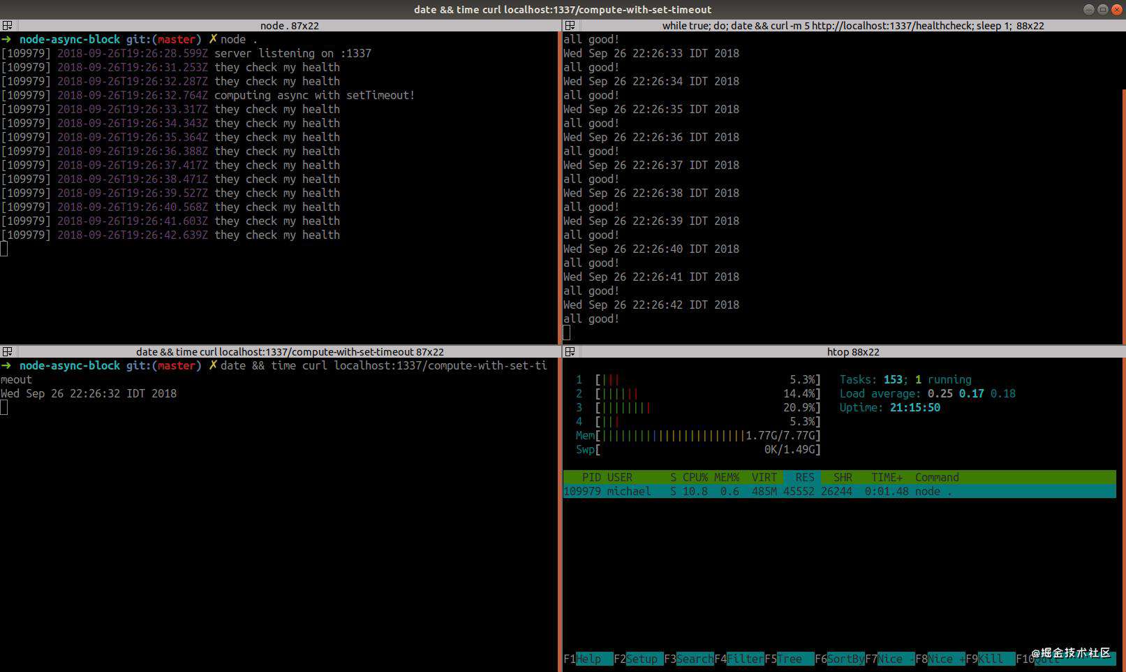
Task: Open the group icon of the 'node .' pane
Action: coord(7,25)
